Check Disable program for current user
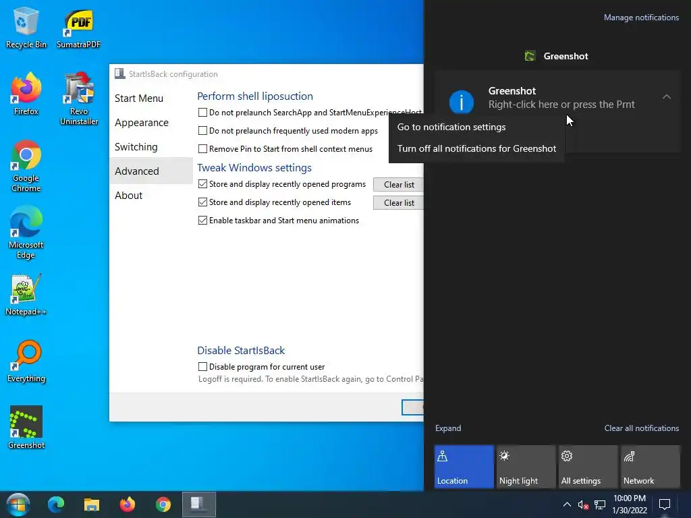The image size is (691, 518). pyautogui.click(x=202, y=366)
